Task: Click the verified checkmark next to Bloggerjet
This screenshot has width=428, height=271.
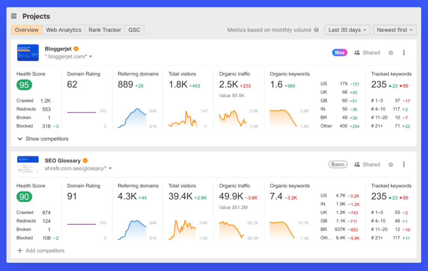Action: pyautogui.click(x=76, y=49)
